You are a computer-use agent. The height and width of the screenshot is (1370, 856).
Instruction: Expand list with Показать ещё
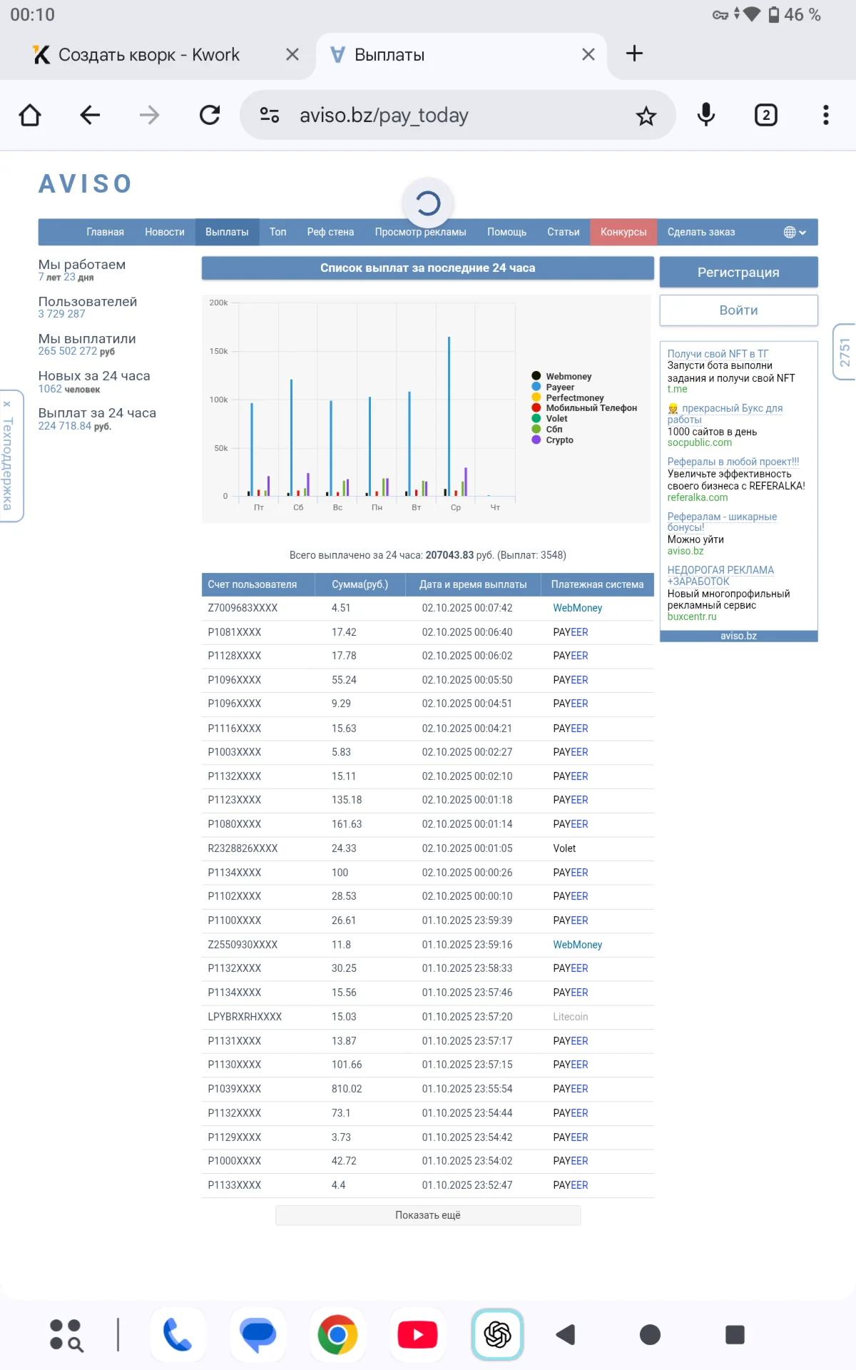428,1215
